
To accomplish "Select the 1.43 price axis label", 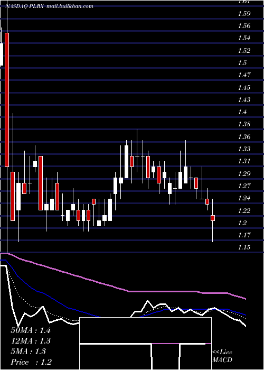I will pyautogui.click(x=244, y=100).
